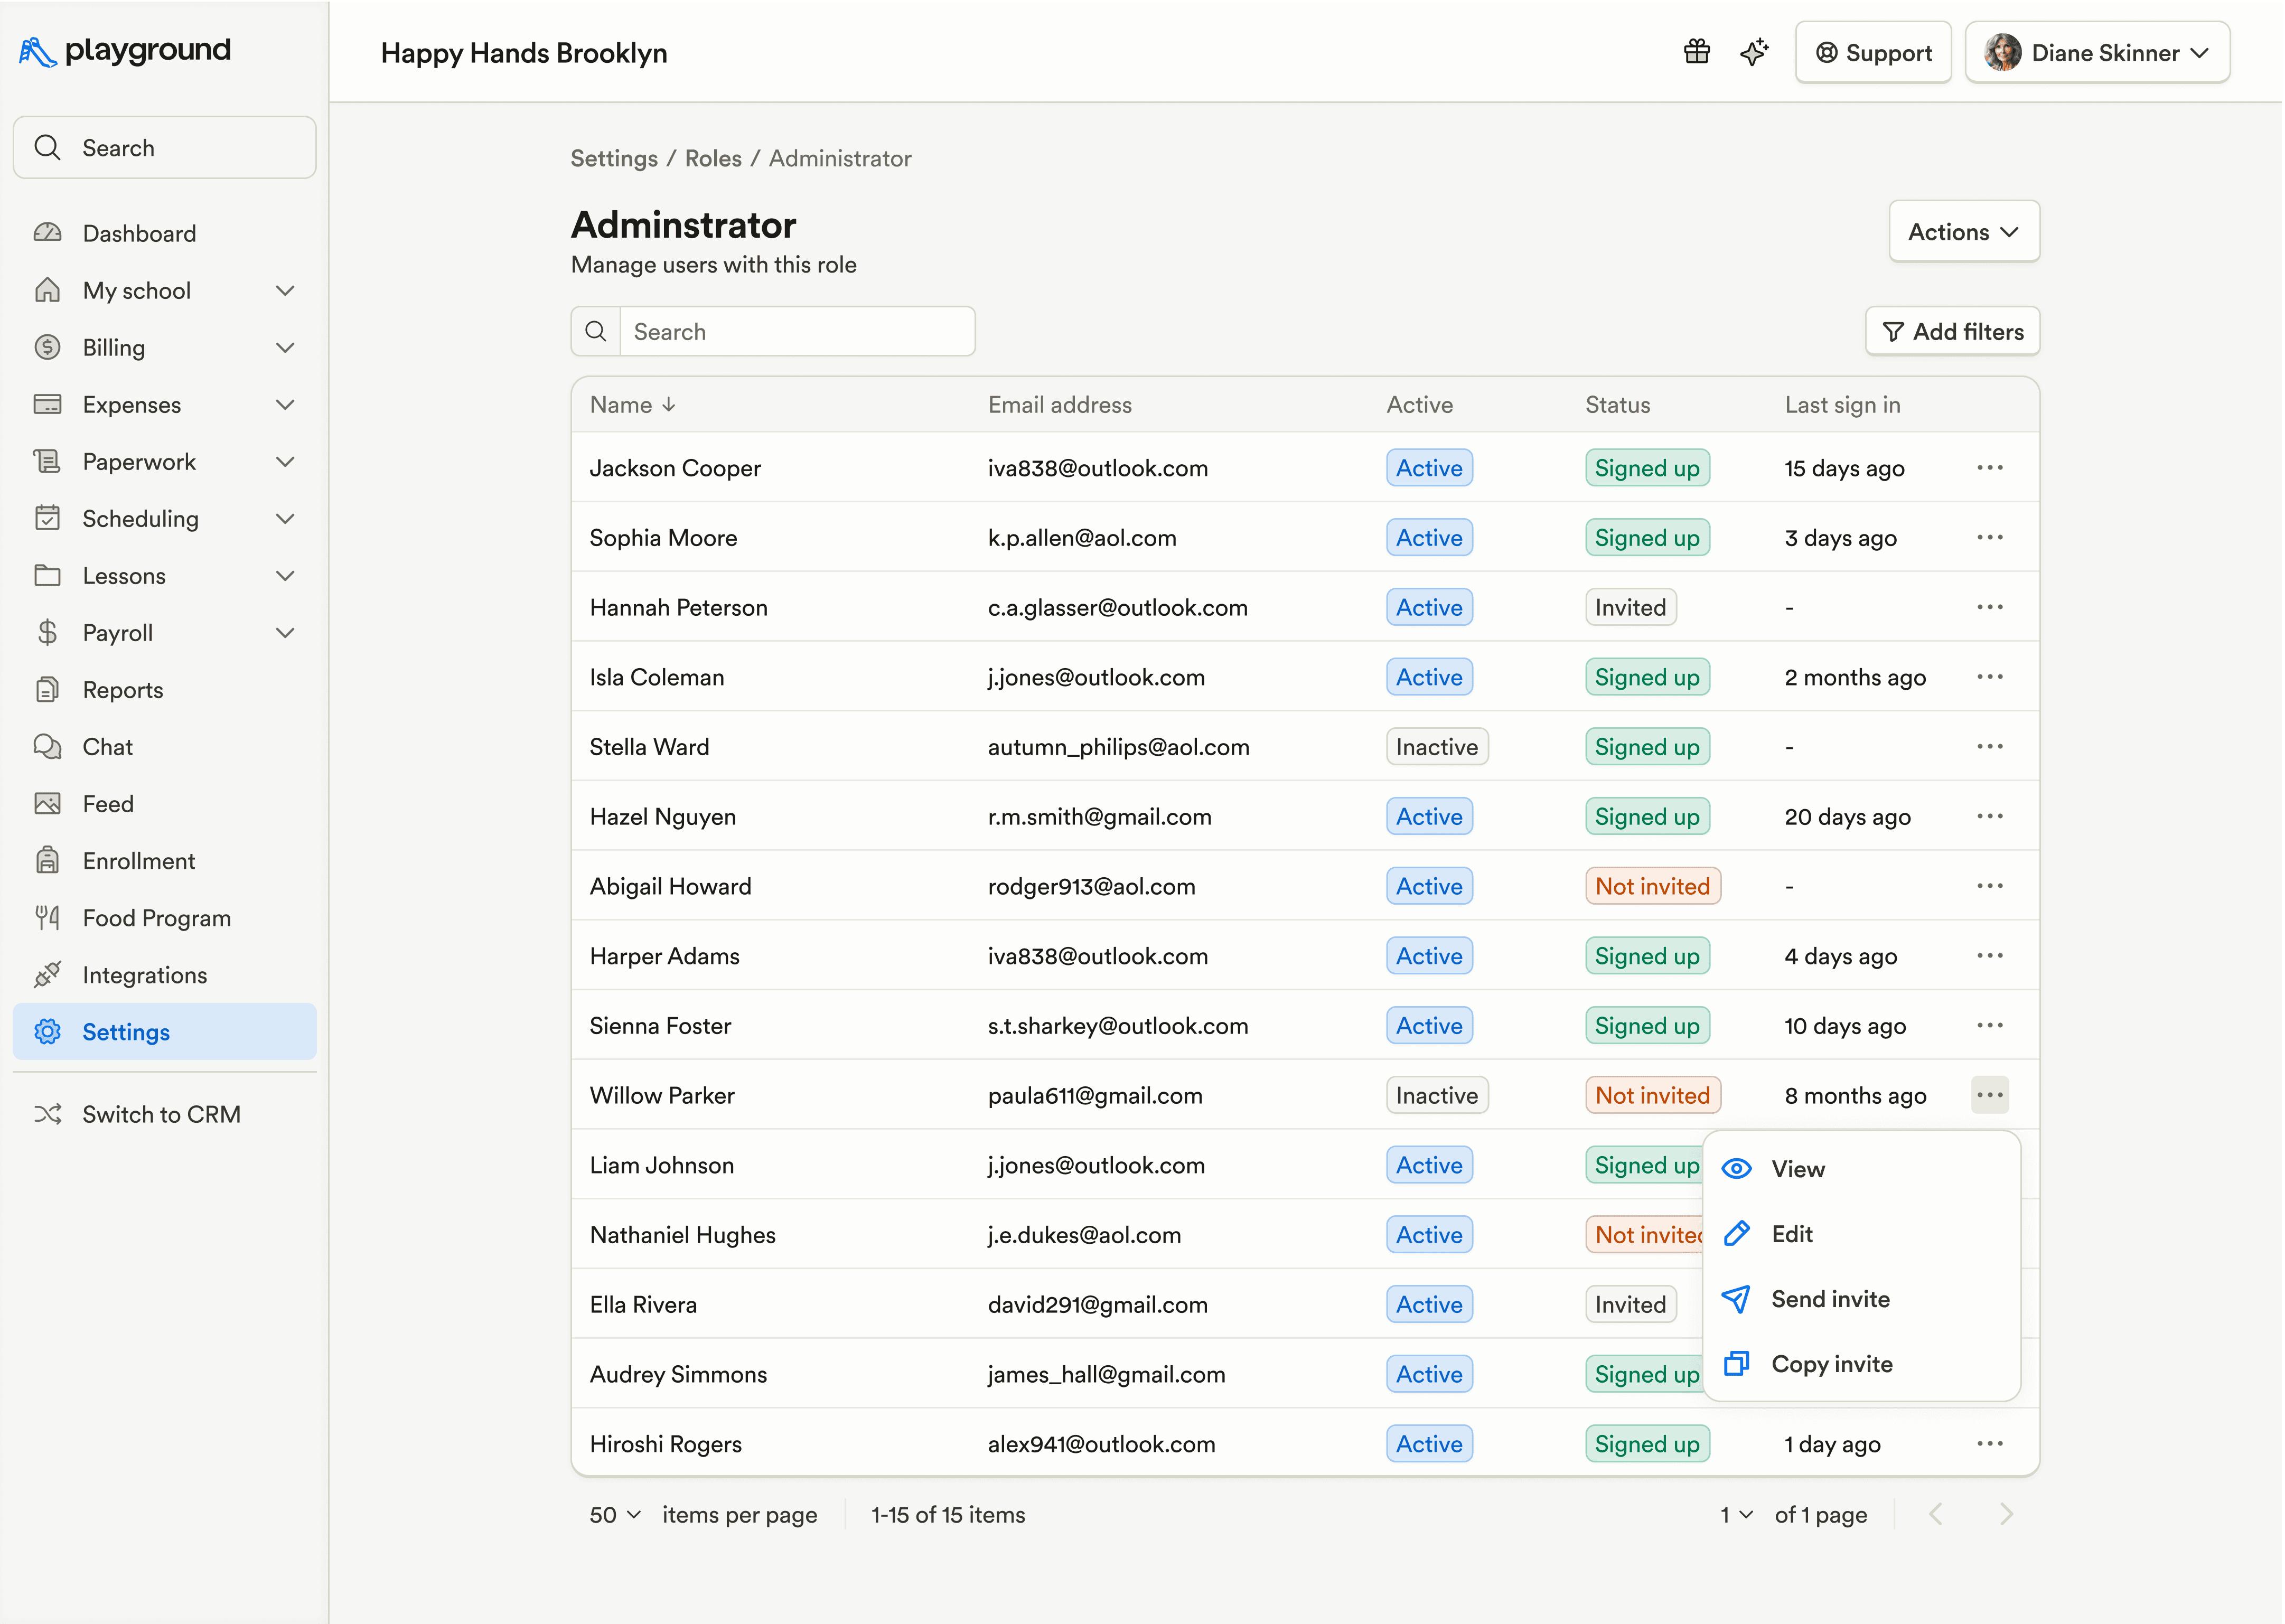The width and height of the screenshot is (2285, 1624).
Task: Expand the Payroll sidebar section
Action: pos(285,633)
